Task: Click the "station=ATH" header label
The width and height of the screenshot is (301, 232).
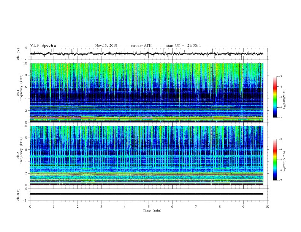Action: [x=141, y=45]
